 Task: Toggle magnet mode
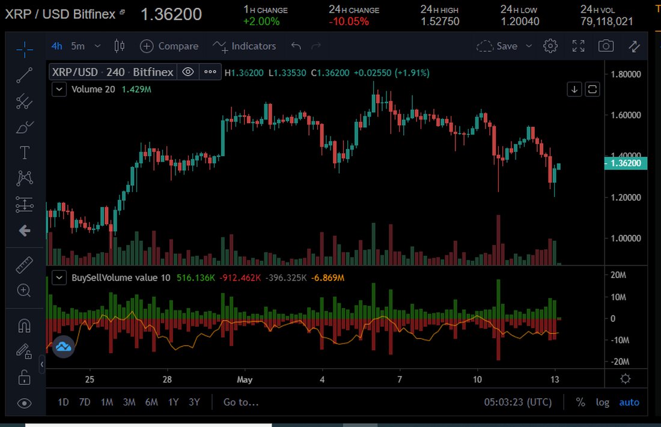(x=25, y=326)
